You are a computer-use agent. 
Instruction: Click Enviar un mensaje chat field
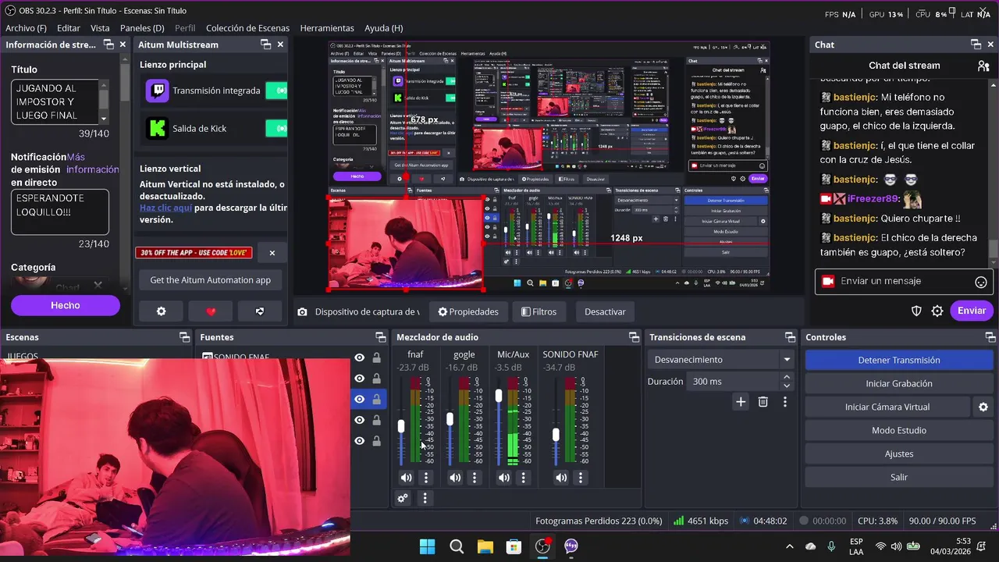[x=904, y=281]
